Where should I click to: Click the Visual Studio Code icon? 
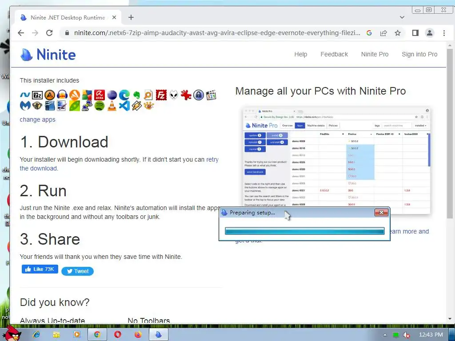[124, 106]
